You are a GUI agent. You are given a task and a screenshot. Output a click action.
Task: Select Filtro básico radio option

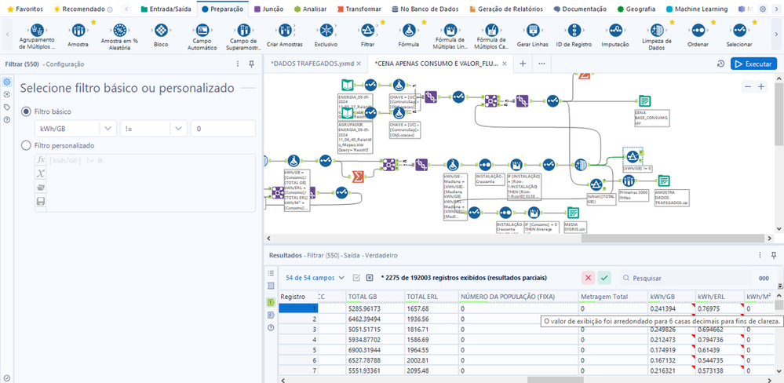click(x=26, y=111)
